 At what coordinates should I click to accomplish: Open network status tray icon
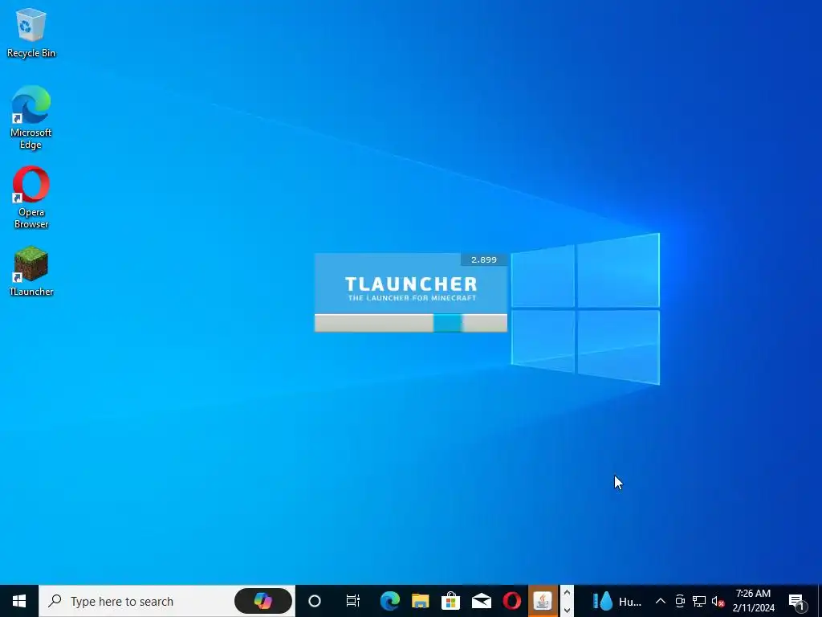click(x=699, y=601)
